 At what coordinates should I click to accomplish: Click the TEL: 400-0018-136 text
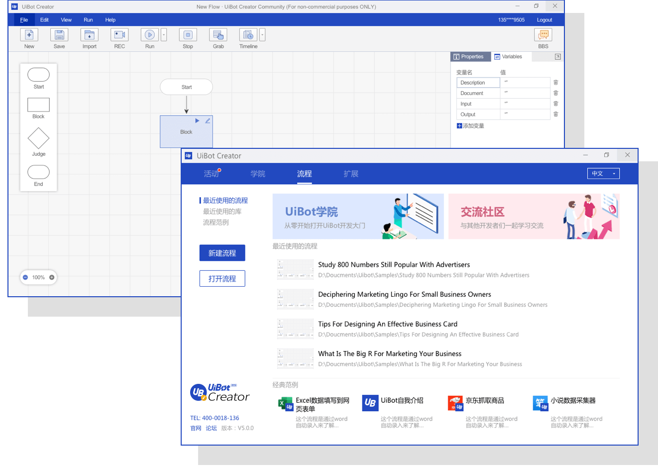click(x=215, y=418)
